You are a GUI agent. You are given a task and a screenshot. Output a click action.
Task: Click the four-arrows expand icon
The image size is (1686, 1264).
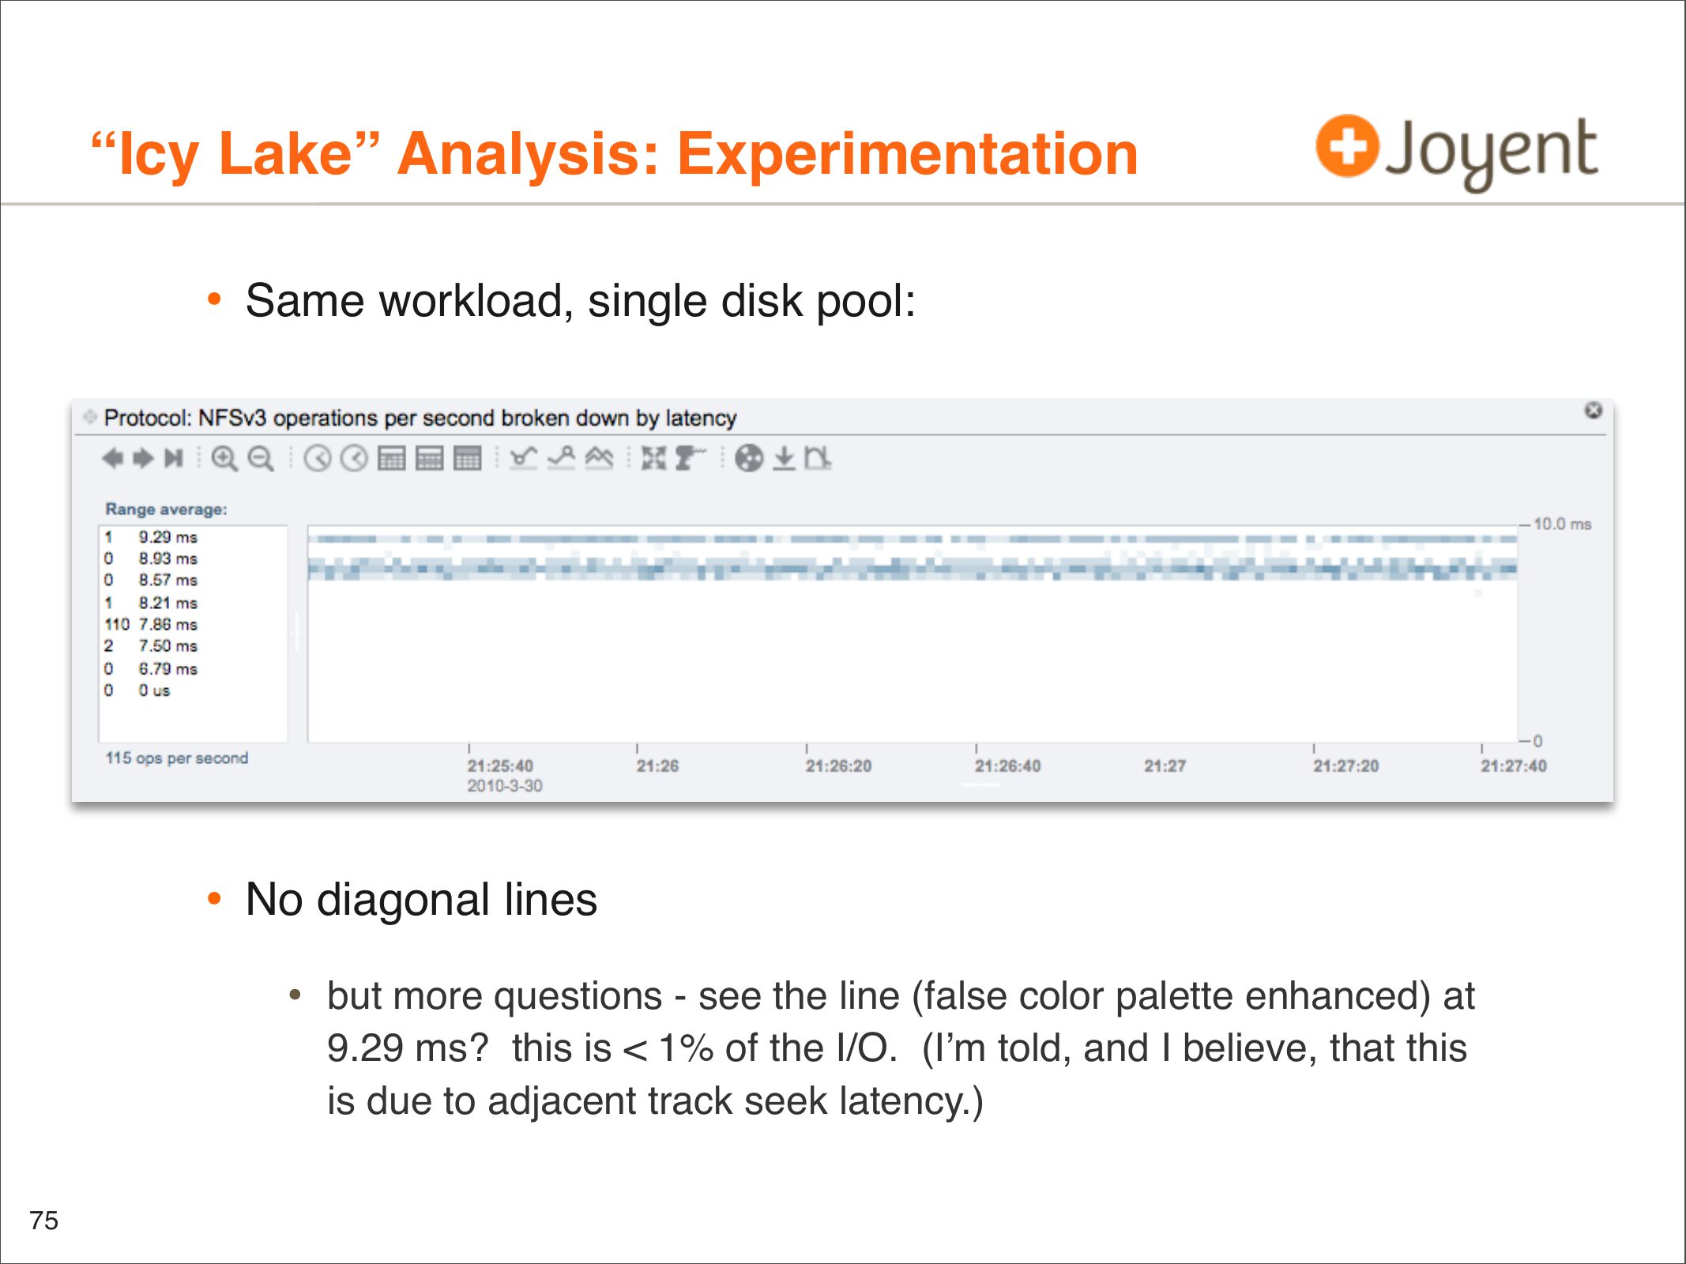(x=653, y=458)
